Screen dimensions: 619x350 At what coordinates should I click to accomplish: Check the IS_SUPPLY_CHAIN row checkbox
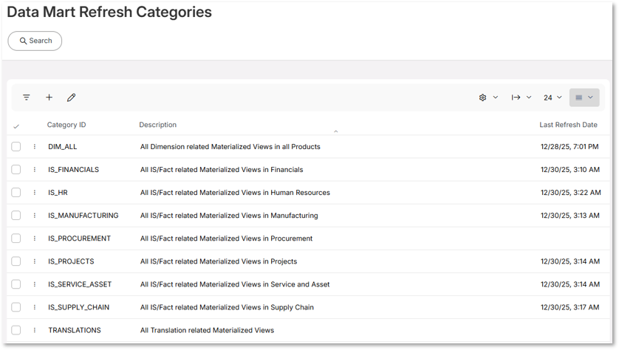[16, 307]
